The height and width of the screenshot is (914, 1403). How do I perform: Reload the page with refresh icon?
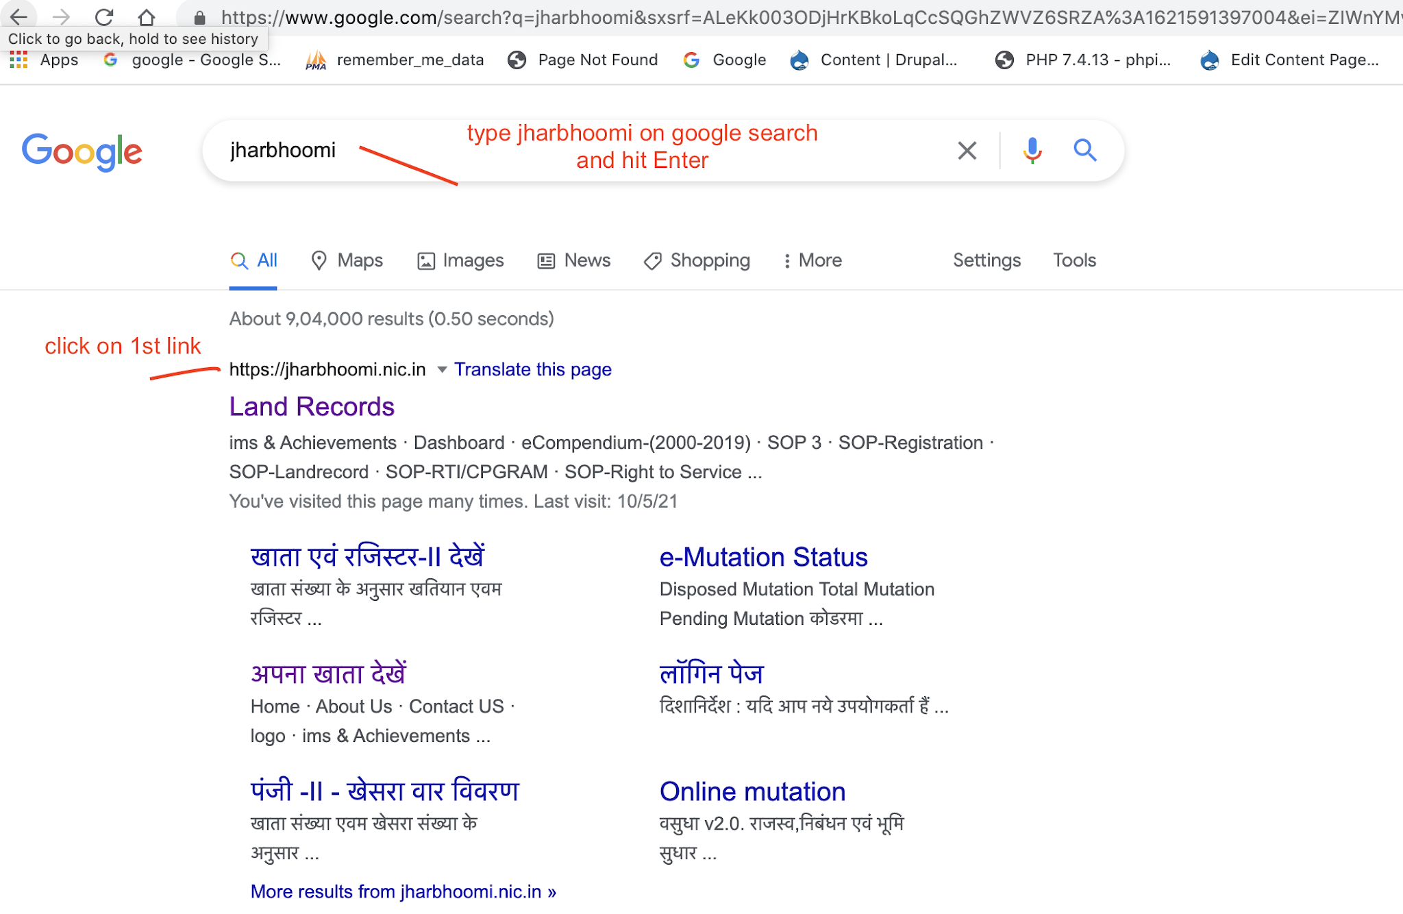click(104, 16)
